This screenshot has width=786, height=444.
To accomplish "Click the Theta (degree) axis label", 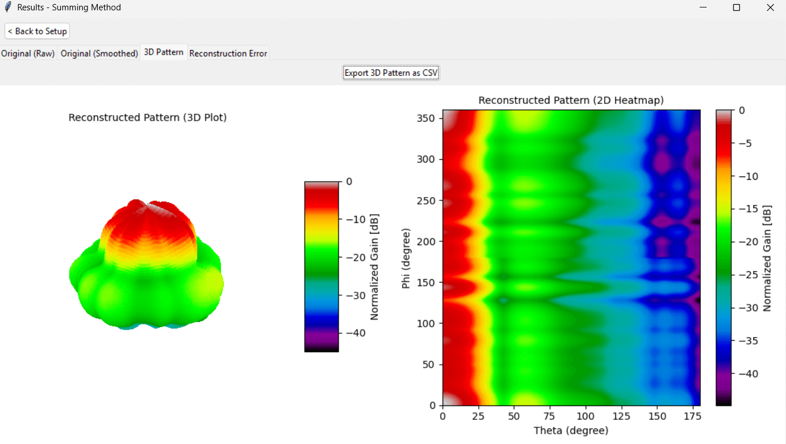I will 571,430.
